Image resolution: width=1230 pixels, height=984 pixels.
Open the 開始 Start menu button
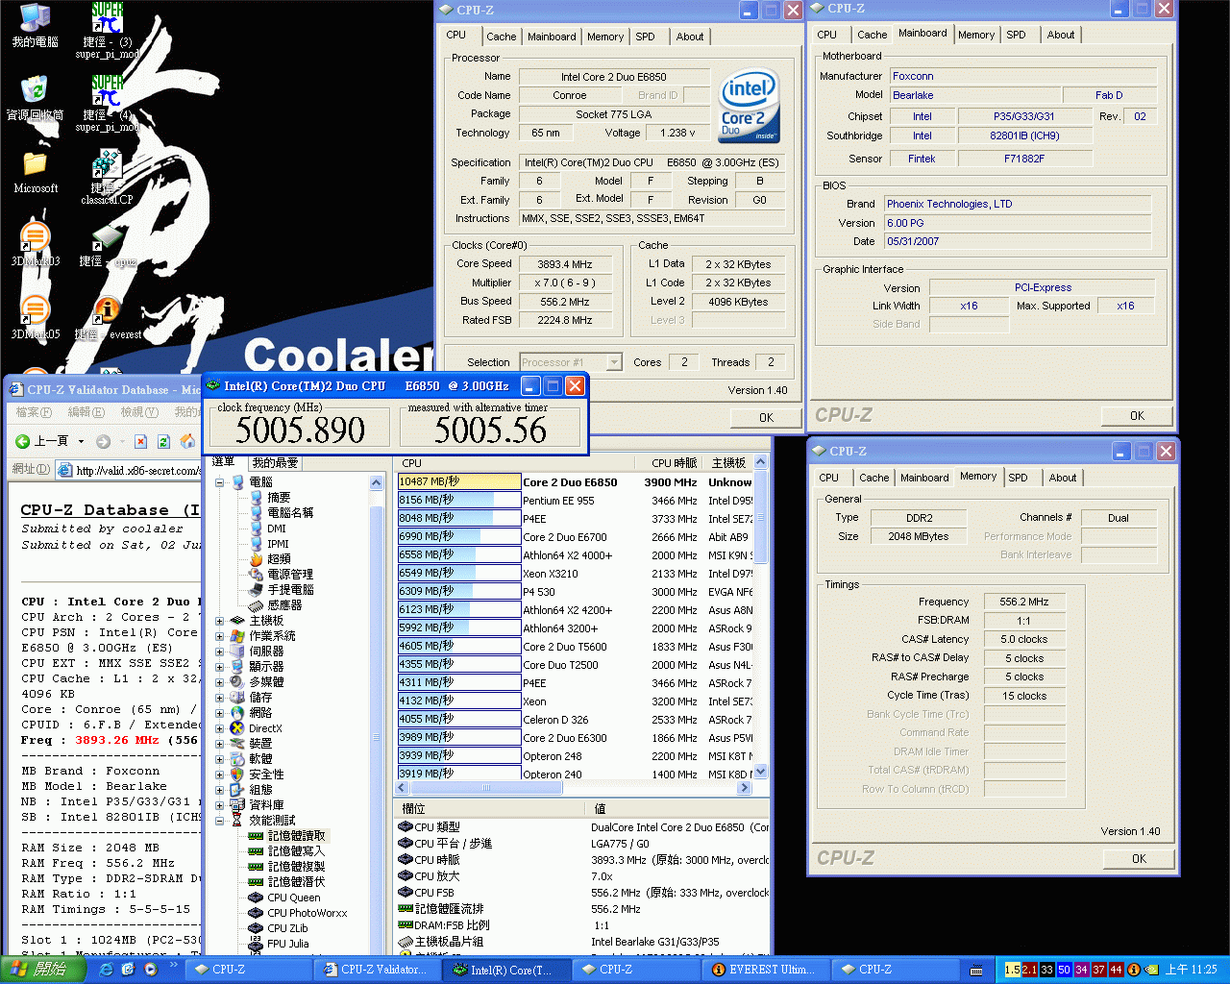coord(43,970)
